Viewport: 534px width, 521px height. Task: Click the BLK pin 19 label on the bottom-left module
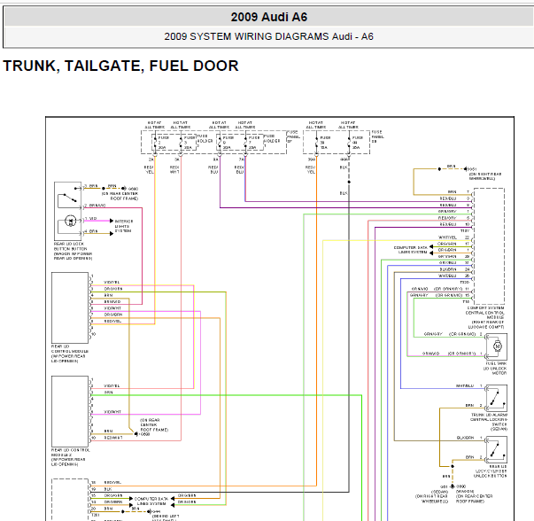click(x=108, y=489)
